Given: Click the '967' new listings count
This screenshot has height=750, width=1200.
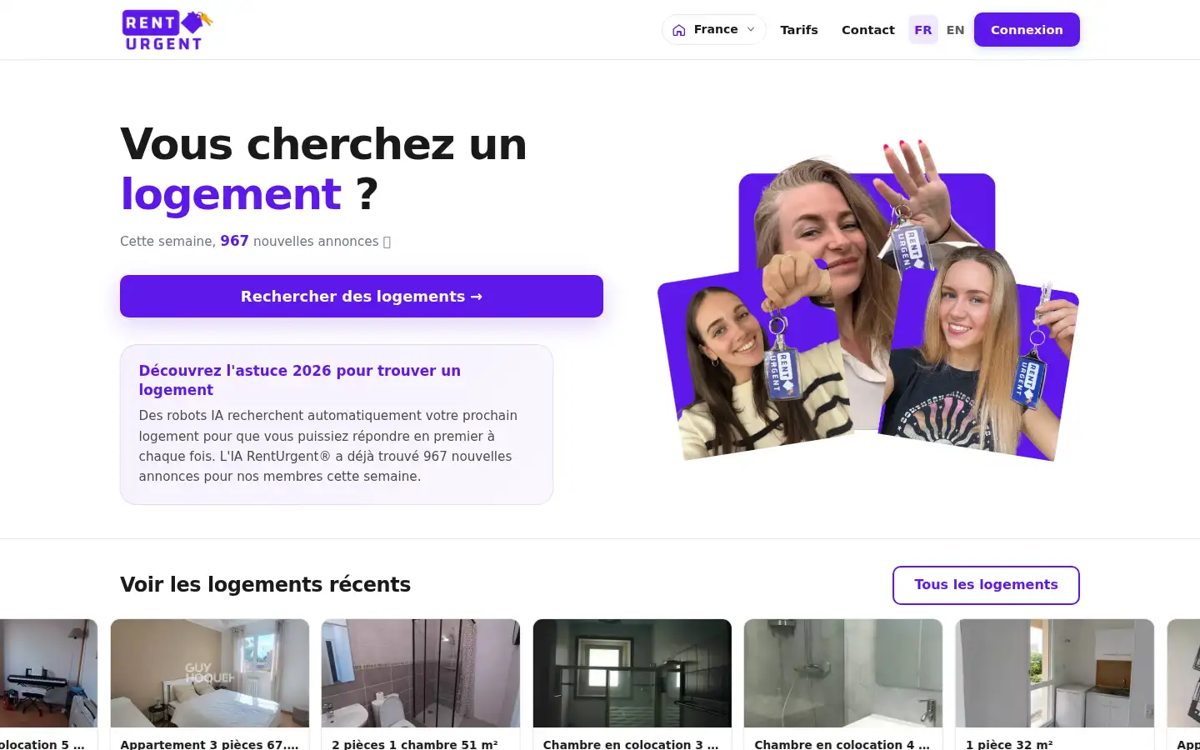Looking at the screenshot, I should click(234, 241).
